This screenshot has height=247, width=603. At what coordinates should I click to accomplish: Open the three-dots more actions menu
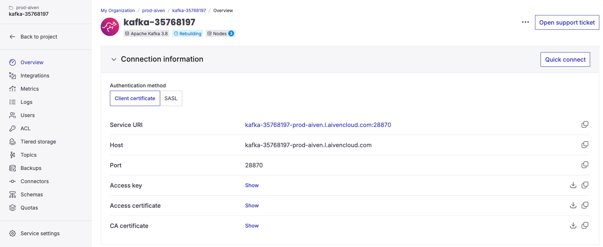pyautogui.click(x=525, y=22)
